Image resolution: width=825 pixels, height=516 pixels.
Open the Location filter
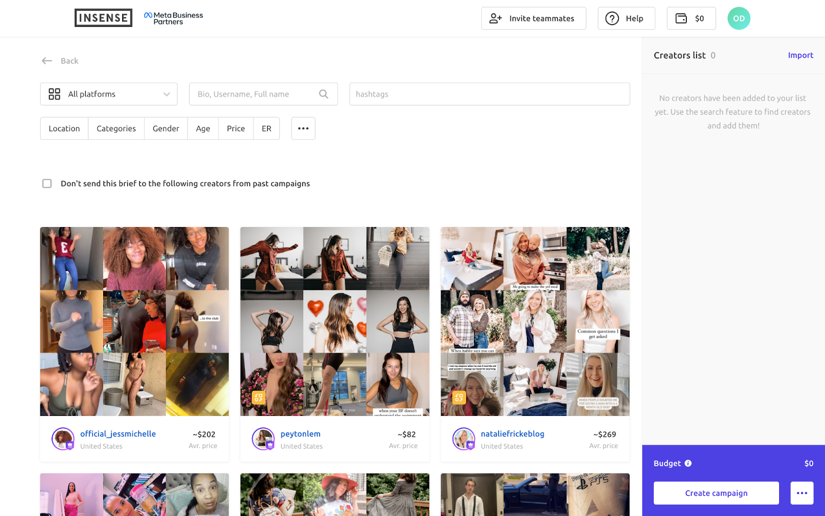point(64,128)
